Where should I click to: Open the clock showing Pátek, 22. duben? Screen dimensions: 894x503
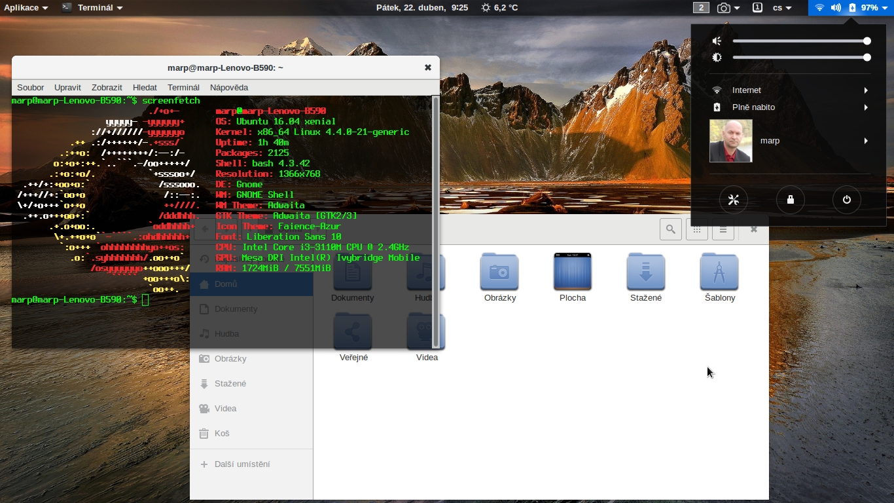422,8
